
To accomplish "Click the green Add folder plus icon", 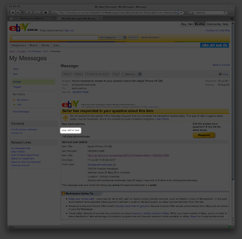I will 14,104.
